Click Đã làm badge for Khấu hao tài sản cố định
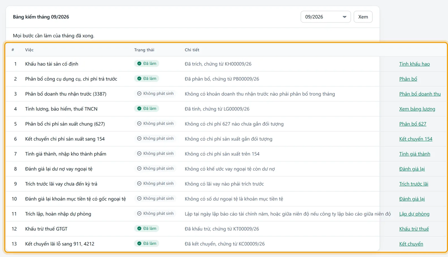Image resolution: width=448 pixels, height=257 pixels. pyautogui.click(x=147, y=63)
